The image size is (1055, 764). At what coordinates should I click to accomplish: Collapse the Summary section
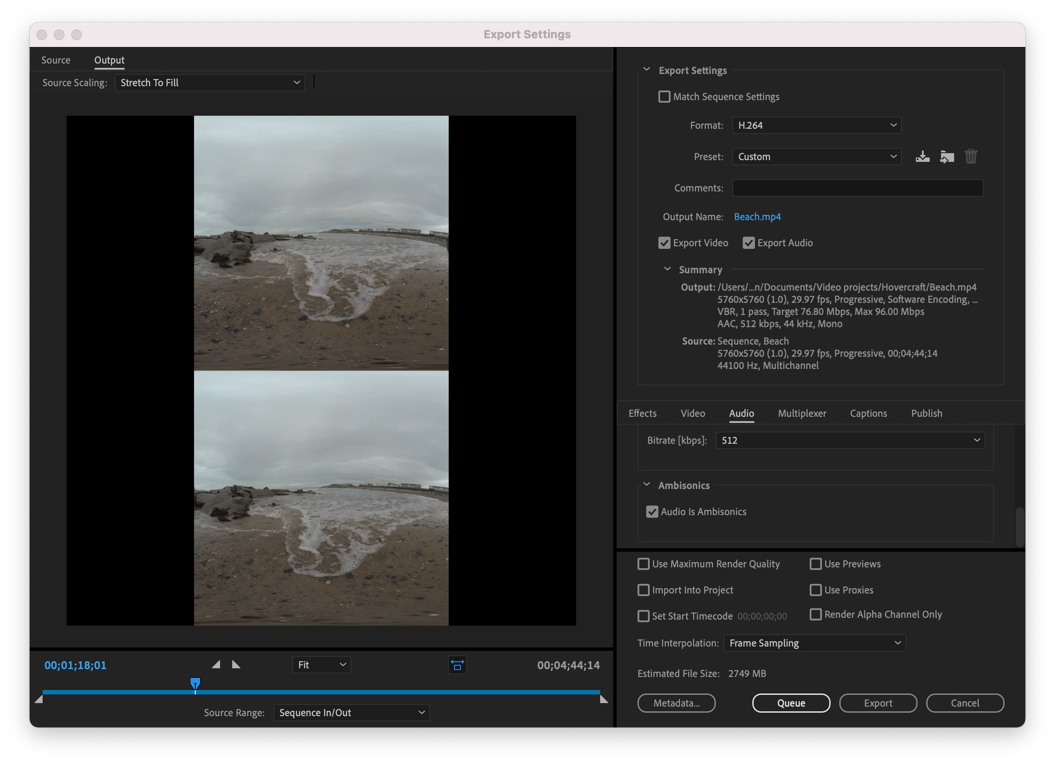[667, 269]
